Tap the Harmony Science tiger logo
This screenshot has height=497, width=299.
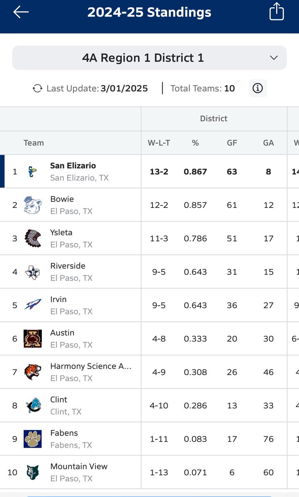[32, 372]
